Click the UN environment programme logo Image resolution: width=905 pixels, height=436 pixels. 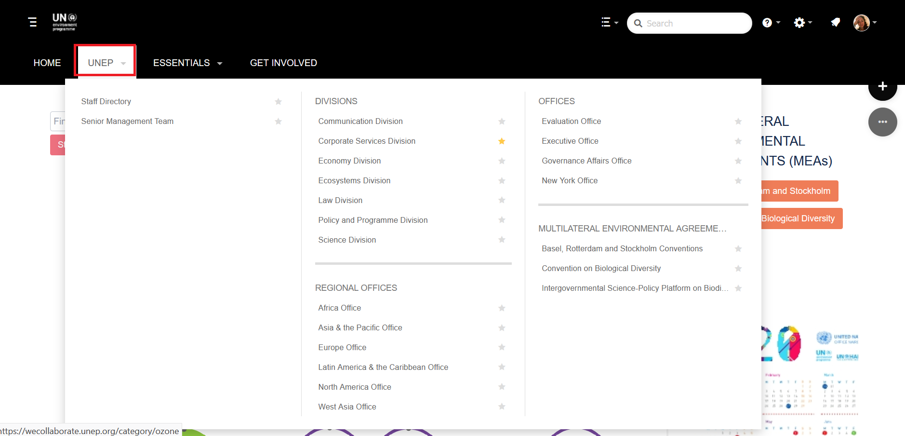point(65,22)
